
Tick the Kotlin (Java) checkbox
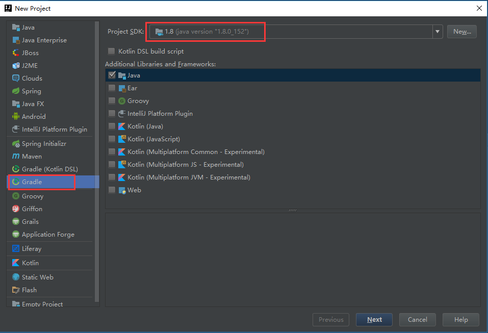pos(112,126)
